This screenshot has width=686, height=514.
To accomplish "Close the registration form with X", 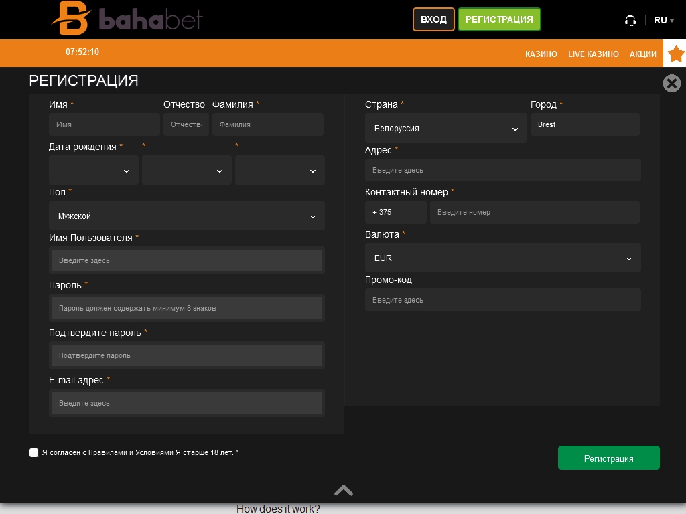I will pos(671,83).
